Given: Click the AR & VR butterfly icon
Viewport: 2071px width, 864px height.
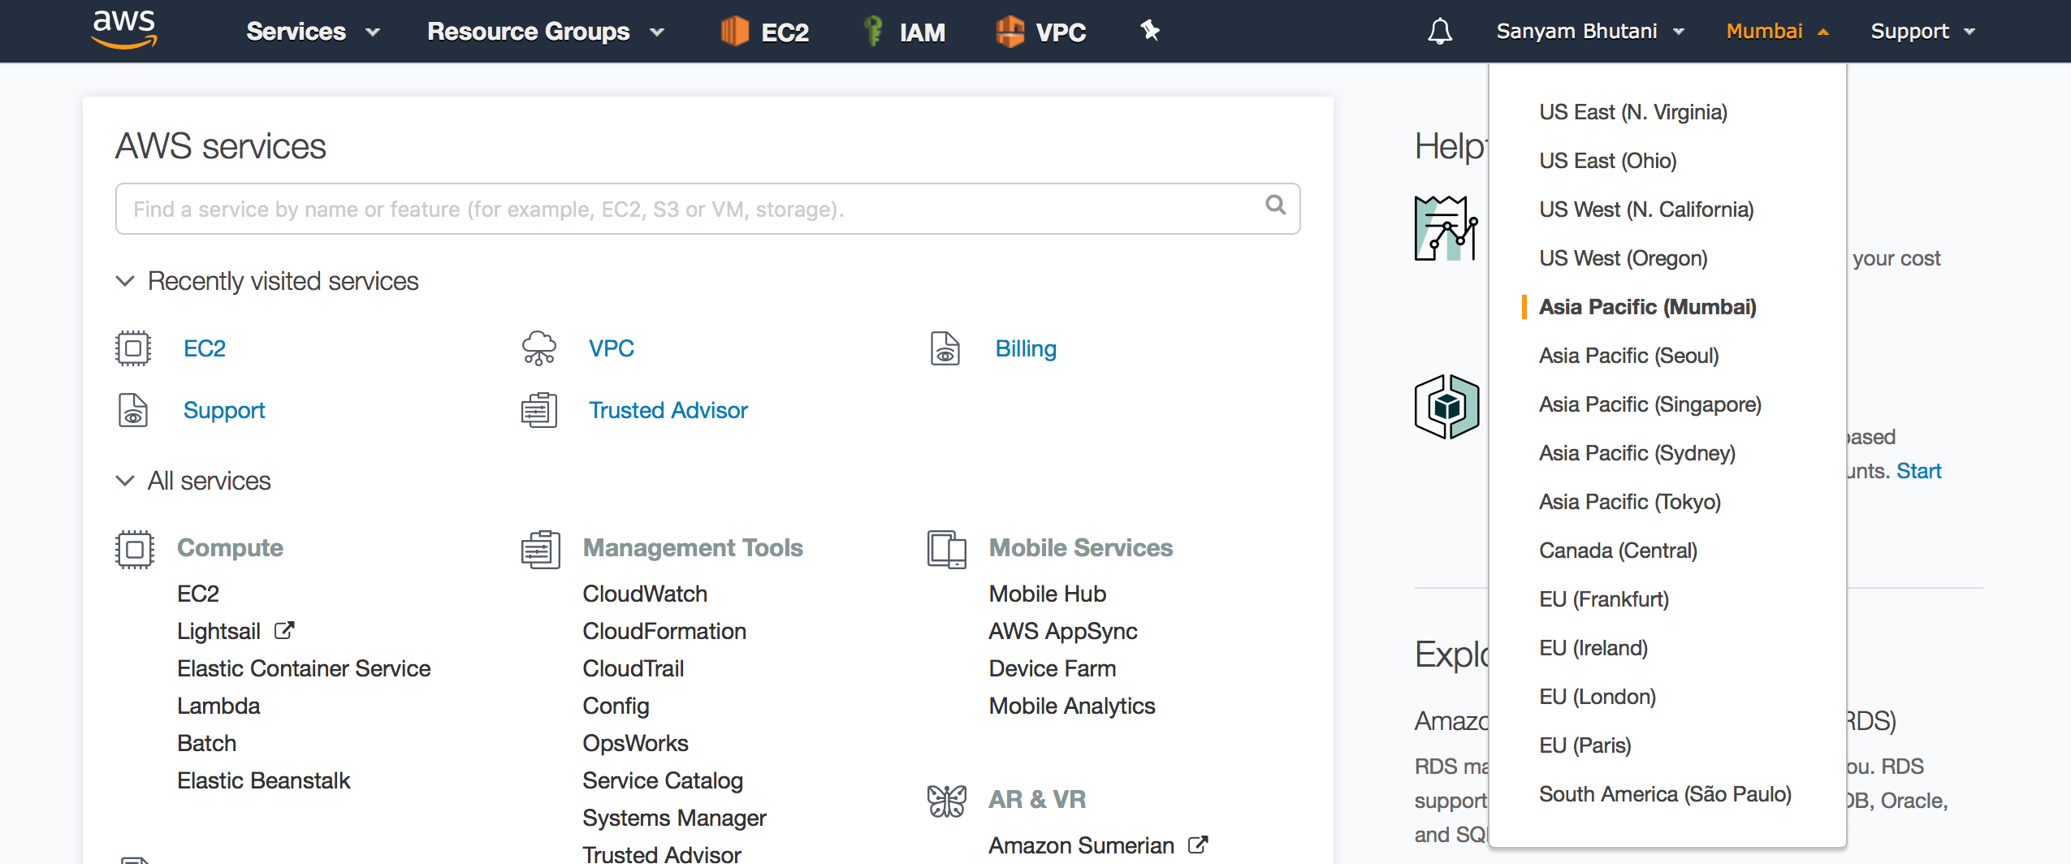Looking at the screenshot, I should (947, 801).
